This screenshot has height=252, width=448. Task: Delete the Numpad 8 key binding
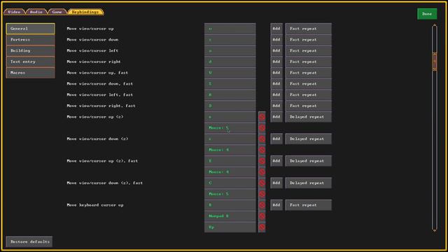point(262,216)
